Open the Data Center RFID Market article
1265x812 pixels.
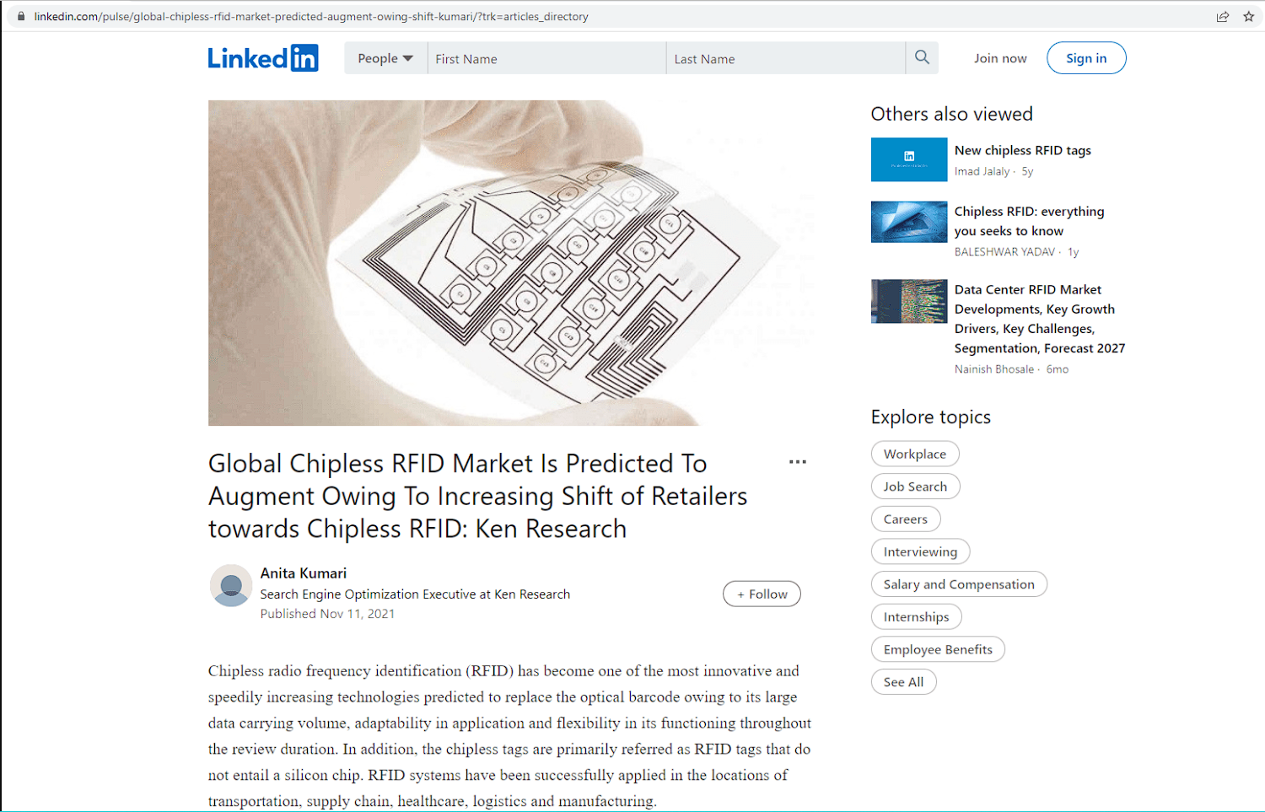tap(1040, 319)
